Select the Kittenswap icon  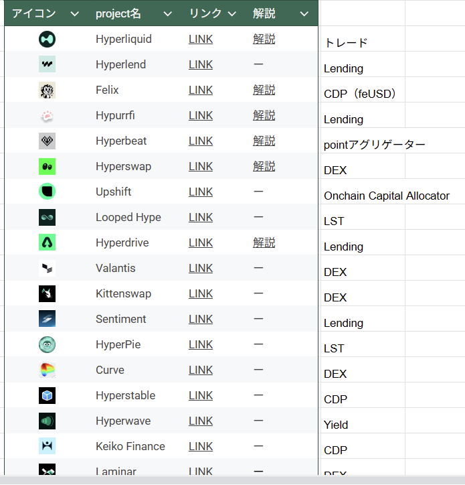tap(47, 293)
